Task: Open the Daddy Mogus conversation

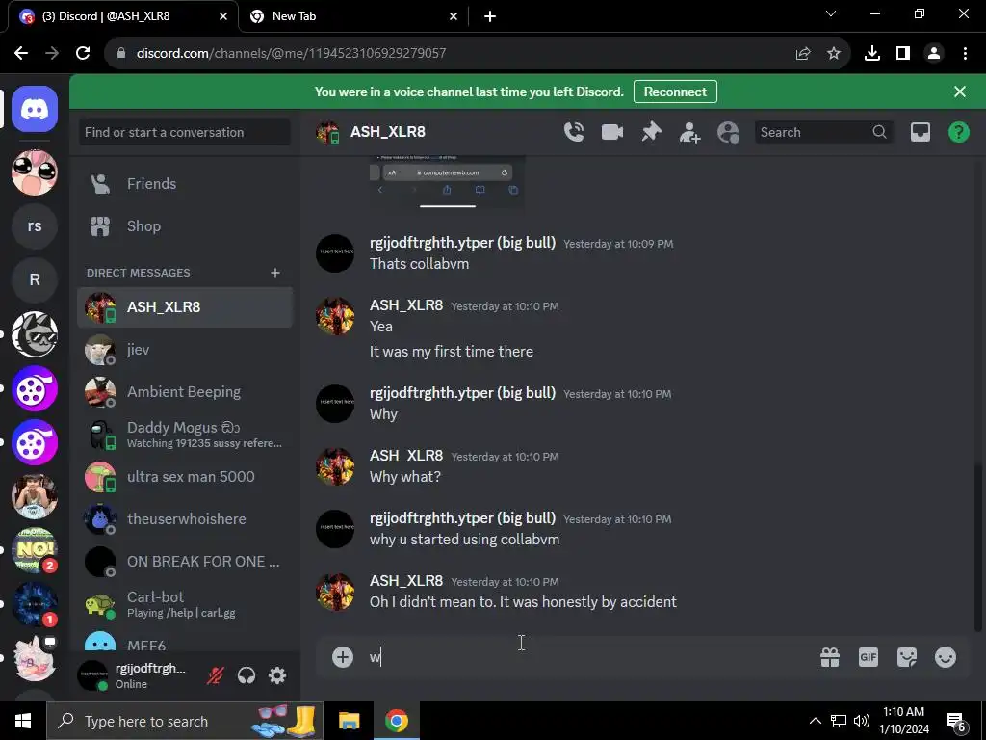Action: point(185,435)
